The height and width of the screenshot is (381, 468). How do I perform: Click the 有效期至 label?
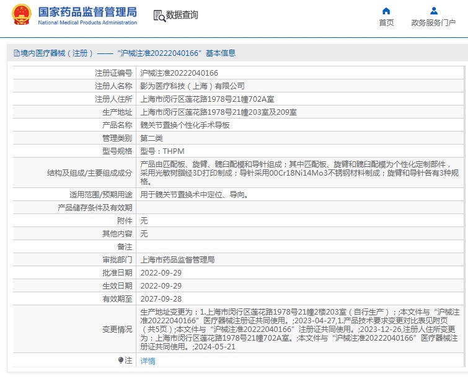pyautogui.click(x=117, y=299)
